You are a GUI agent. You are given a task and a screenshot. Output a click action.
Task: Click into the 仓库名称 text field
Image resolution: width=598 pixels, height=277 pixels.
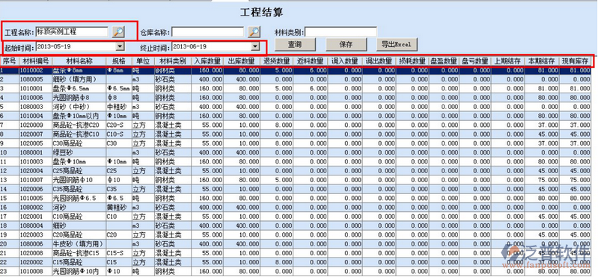click(208, 31)
